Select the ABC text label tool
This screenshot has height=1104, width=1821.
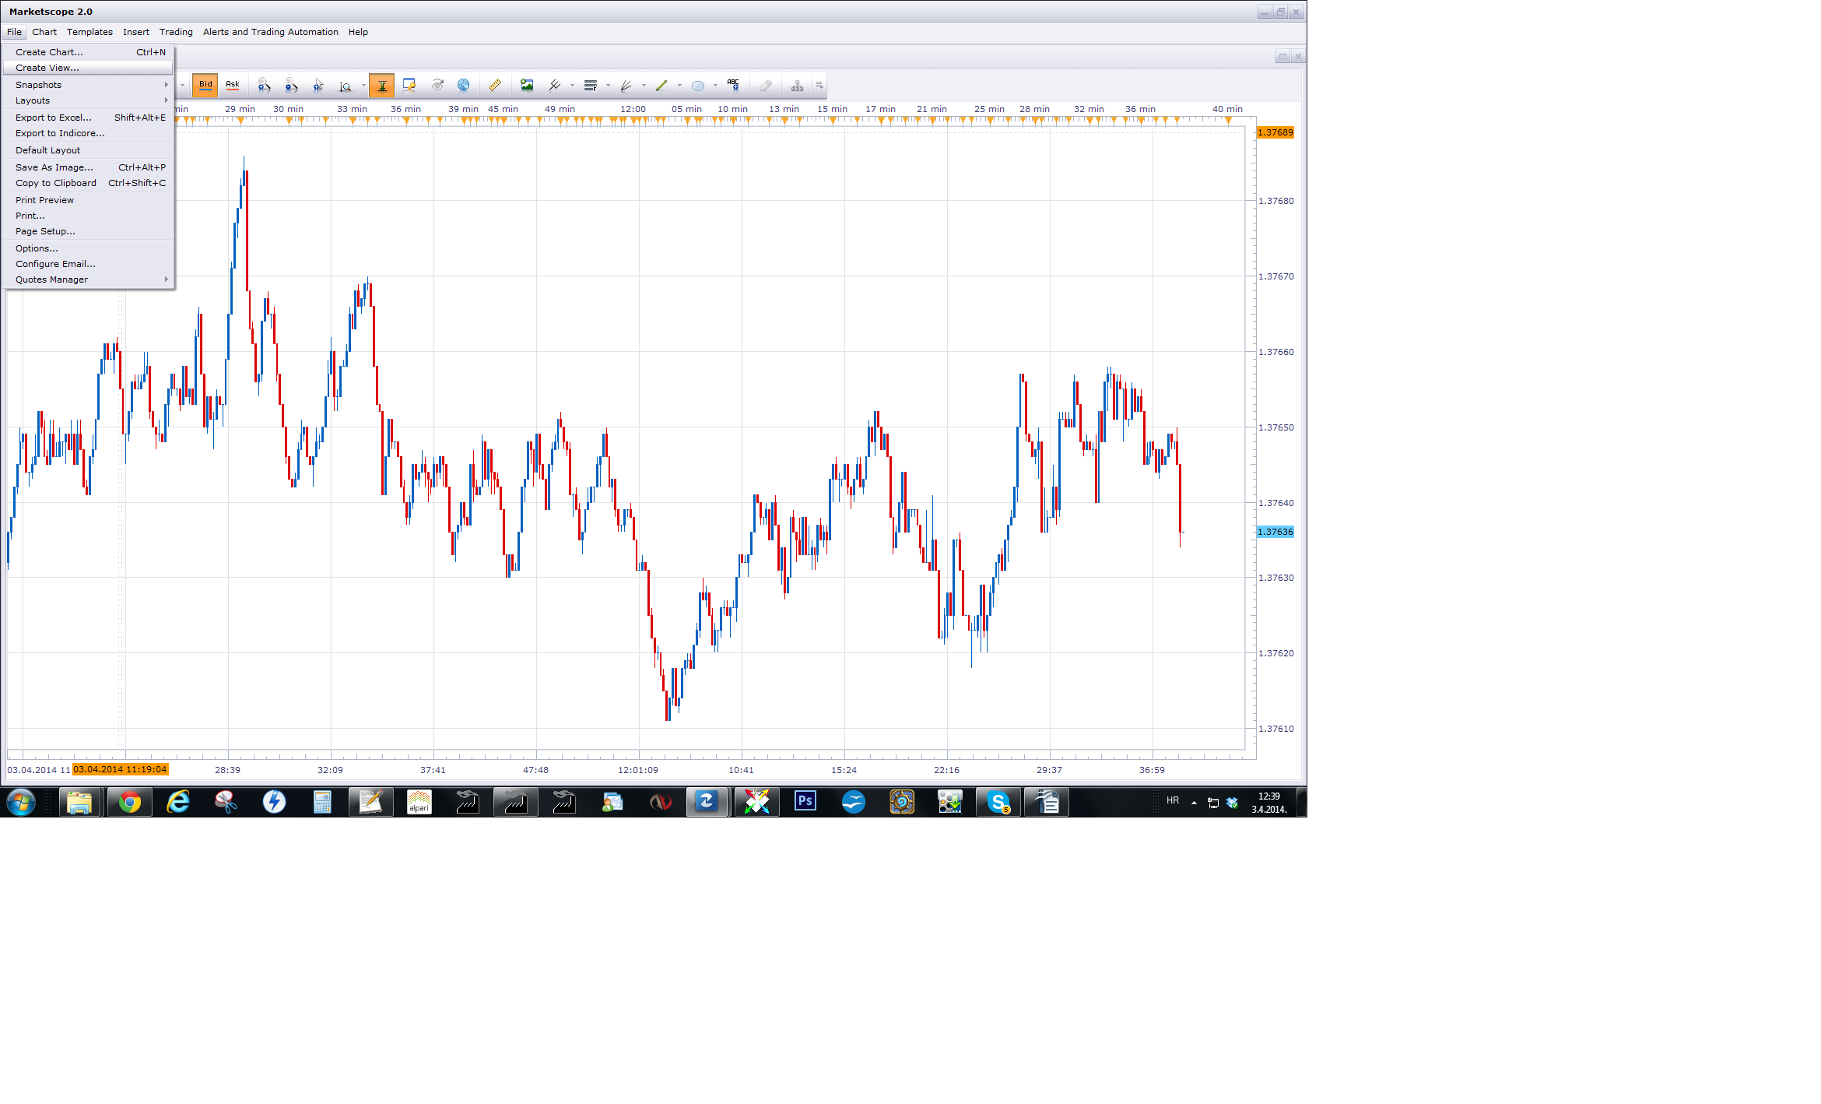point(733,86)
